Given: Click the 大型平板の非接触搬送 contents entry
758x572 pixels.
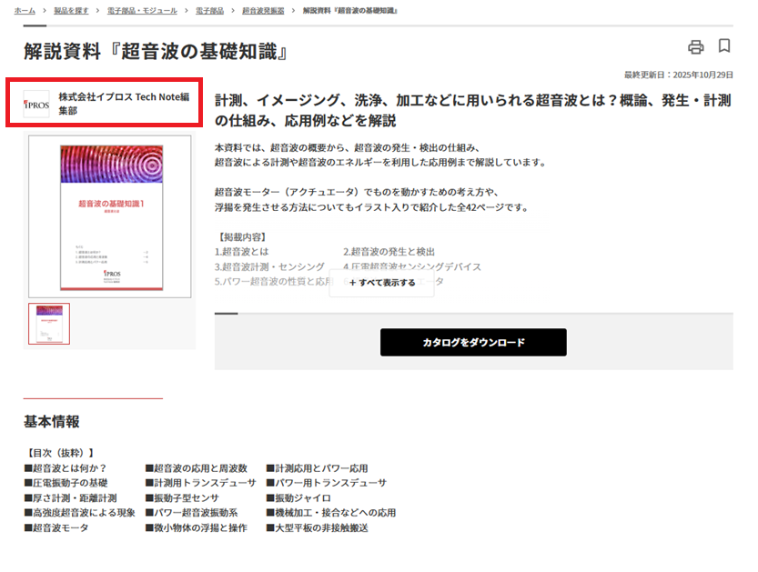Looking at the screenshot, I should click(321, 527).
